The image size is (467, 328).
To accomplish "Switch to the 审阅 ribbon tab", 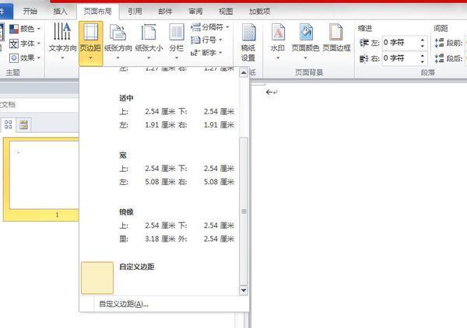I will click(197, 12).
